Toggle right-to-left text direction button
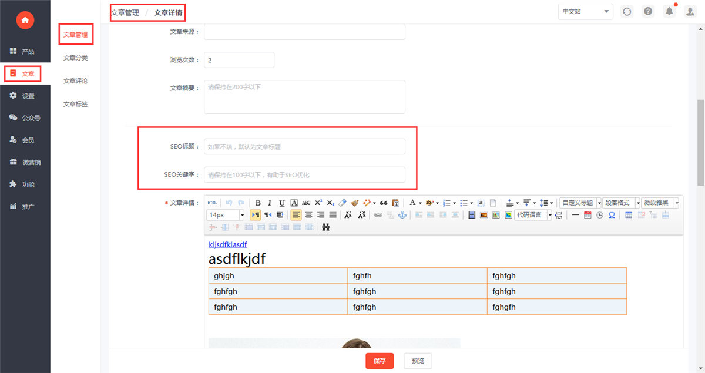705x373 pixels. (x=268, y=215)
